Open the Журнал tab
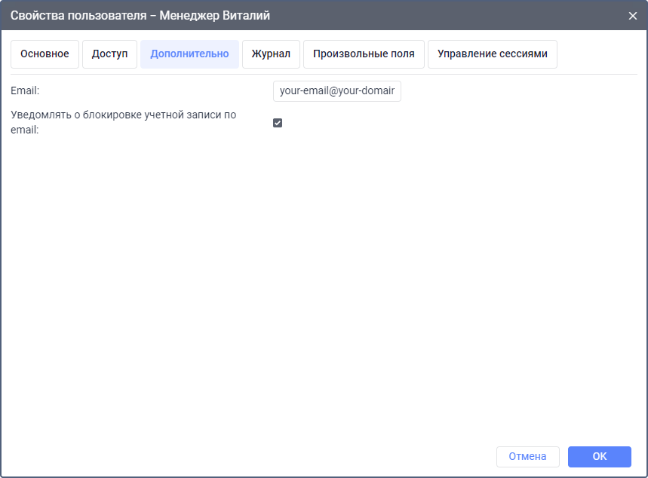Image resolution: width=648 pixels, height=478 pixels. (x=271, y=54)
